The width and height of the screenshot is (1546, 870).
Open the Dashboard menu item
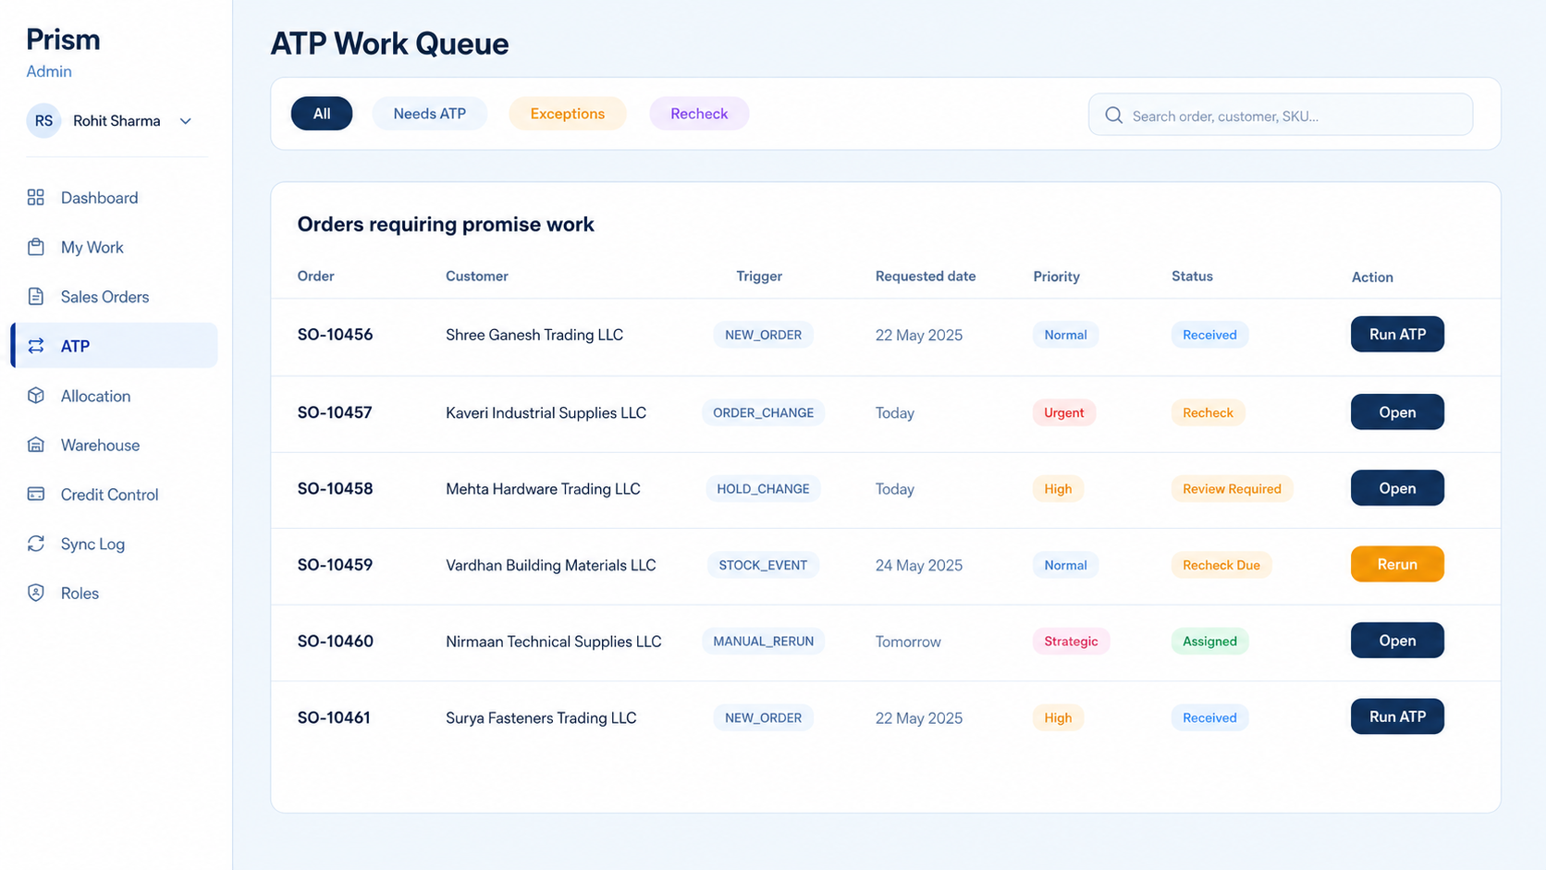pyautogui.click(x=114, y=198)
